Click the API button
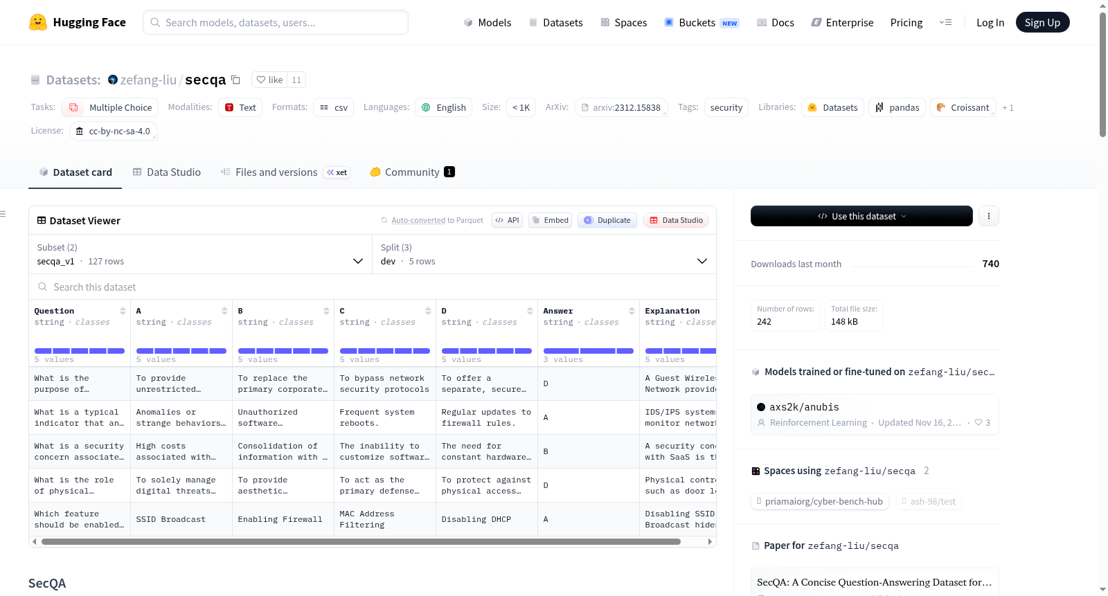Image resolution: width=1108 pixels, height=596 pixels. (x=507, y=220)
